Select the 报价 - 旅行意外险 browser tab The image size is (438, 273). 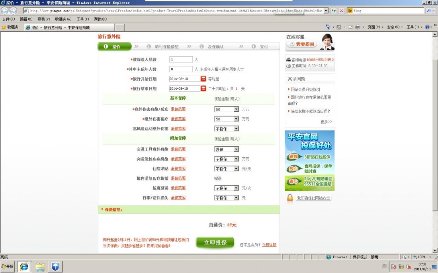tap(69, 27)
